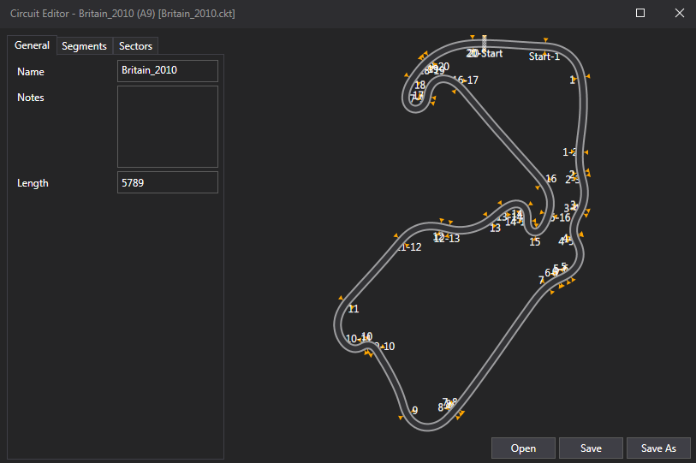The image size is (696, 463).
Task: Click the 16-17 segment label
Action: coord(467,80)
